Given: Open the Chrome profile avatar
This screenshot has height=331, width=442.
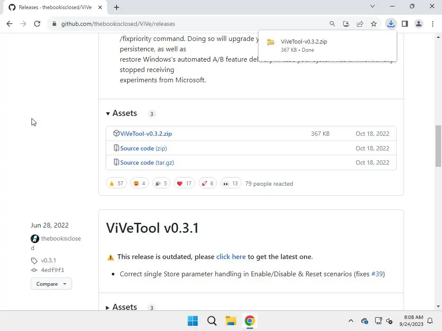Looking at the screenshot, I should tap(419, 24).
